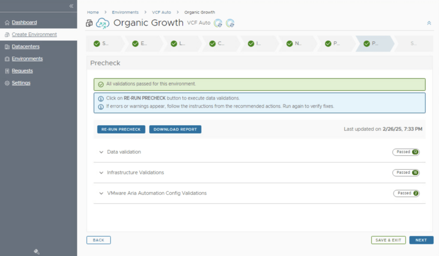Click the Settings gear icon
This screenshot has height=256, width=439.
pos(7,83)
